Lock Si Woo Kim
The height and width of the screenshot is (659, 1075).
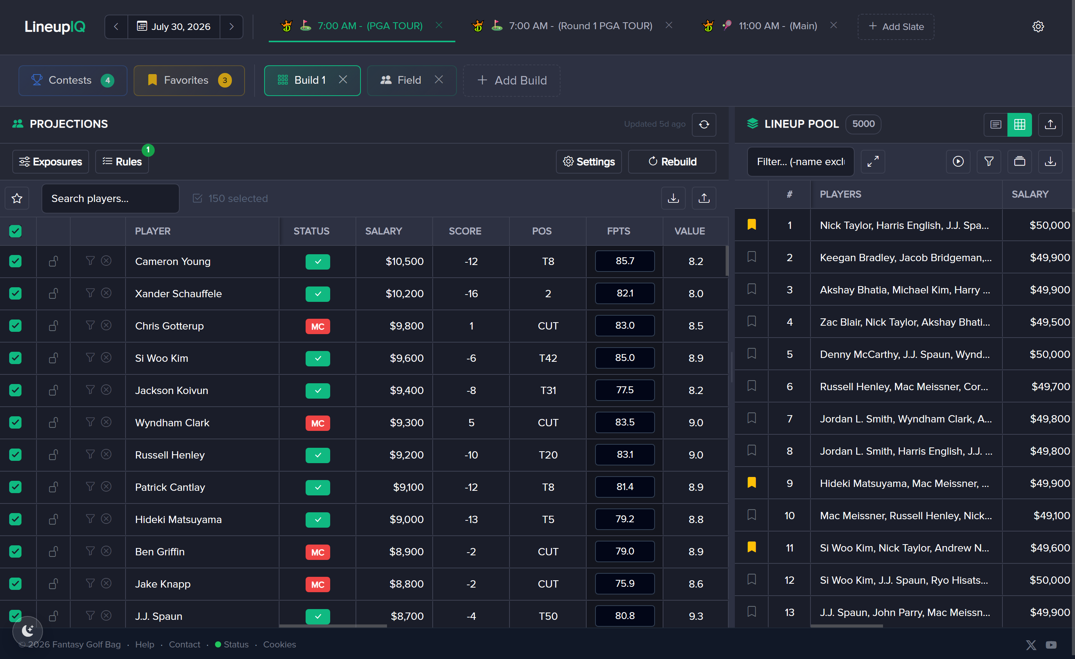53,358
